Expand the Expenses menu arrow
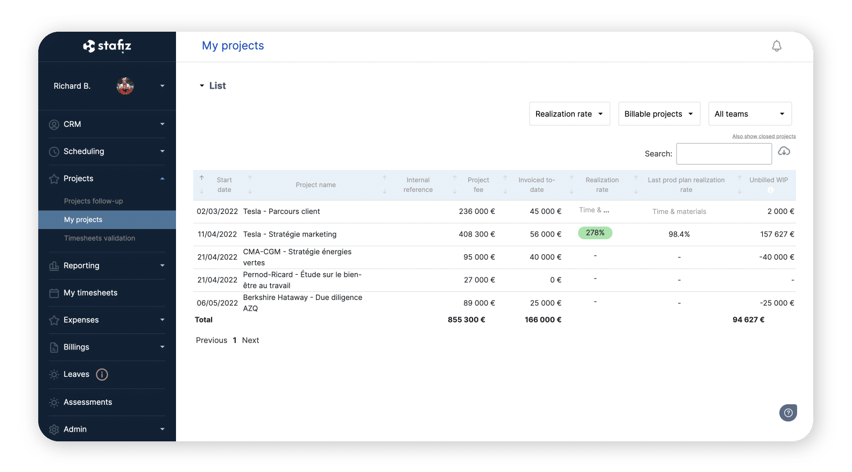The width and height of the screenshot is (852, 472). point(162,320)
